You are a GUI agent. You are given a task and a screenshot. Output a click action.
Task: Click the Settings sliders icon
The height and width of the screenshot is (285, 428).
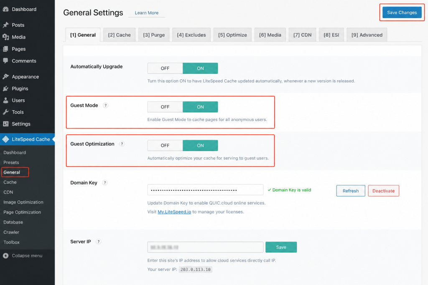point(5,124)
